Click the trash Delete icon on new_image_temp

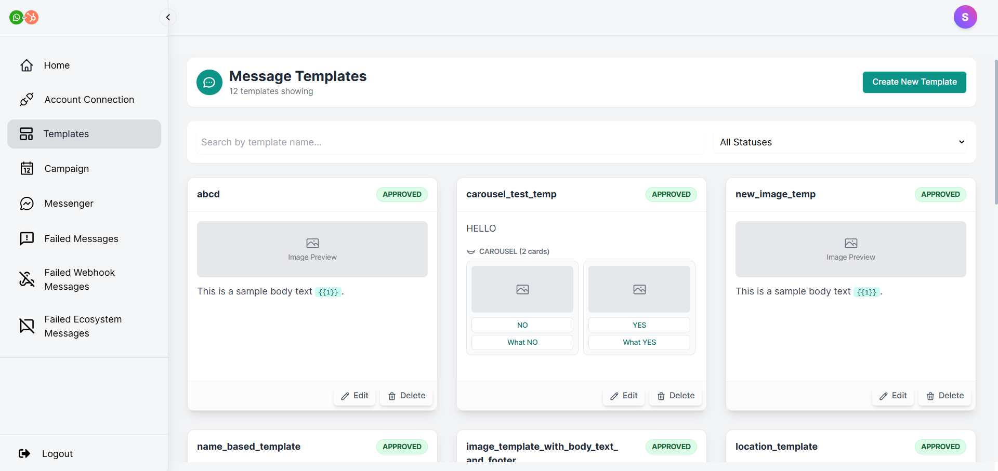pos(930,396)
